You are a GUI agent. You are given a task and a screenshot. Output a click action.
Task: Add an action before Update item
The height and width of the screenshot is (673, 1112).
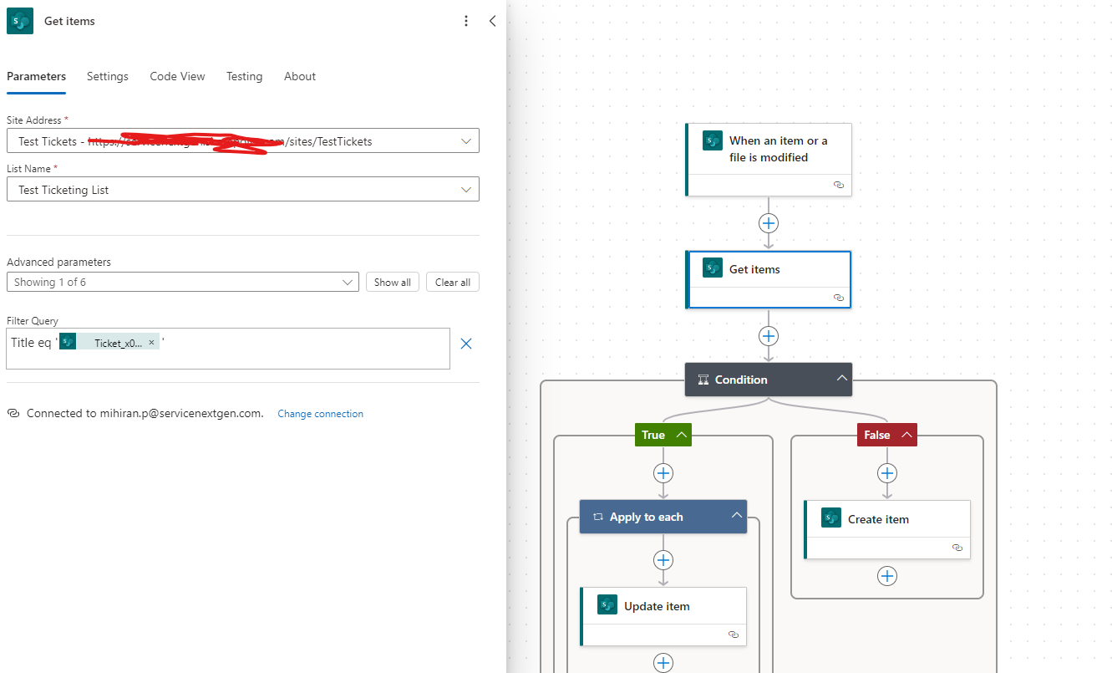tap(663, 560)
